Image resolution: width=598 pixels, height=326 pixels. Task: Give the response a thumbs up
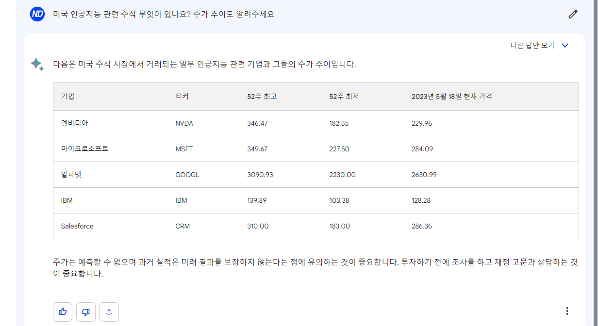pos(63,312)
